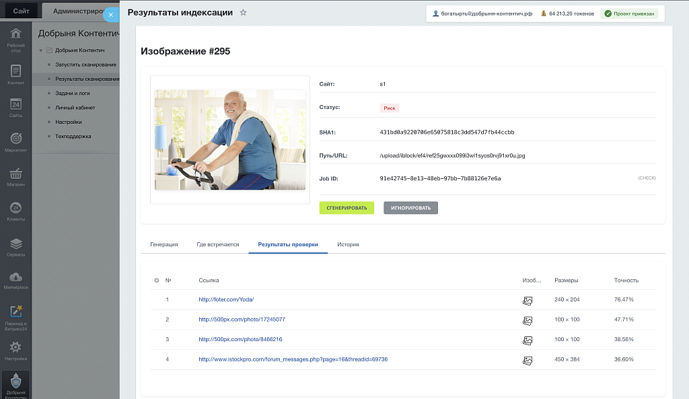Open История tab
This screenshot has height=399, width=689.
[348, 244]
